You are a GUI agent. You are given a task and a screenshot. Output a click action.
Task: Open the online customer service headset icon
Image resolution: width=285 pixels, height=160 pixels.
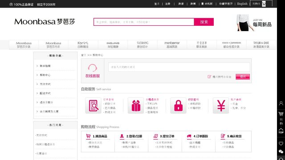point(93,68)
